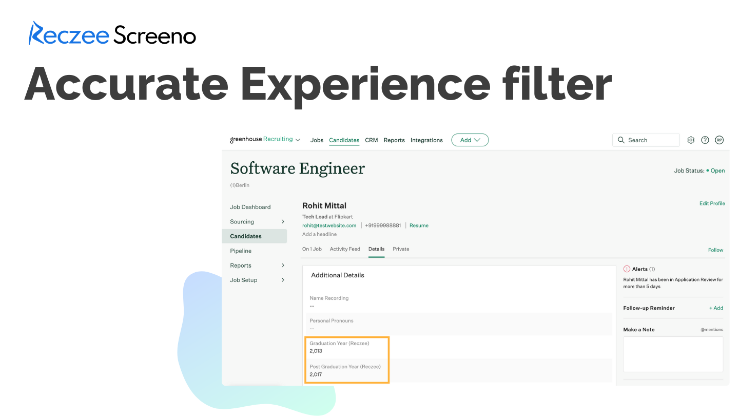Open Integrations in the top menu
The height and width of the screenshot is (416, 739).
426,140
